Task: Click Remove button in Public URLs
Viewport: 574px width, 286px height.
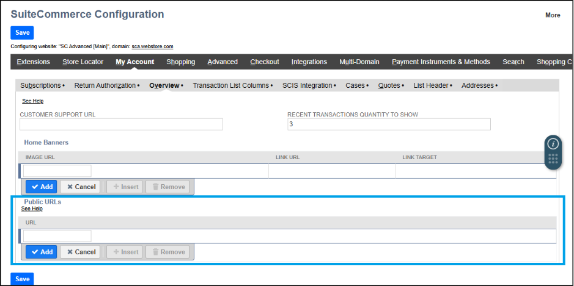Action: (x=167, y=252)
